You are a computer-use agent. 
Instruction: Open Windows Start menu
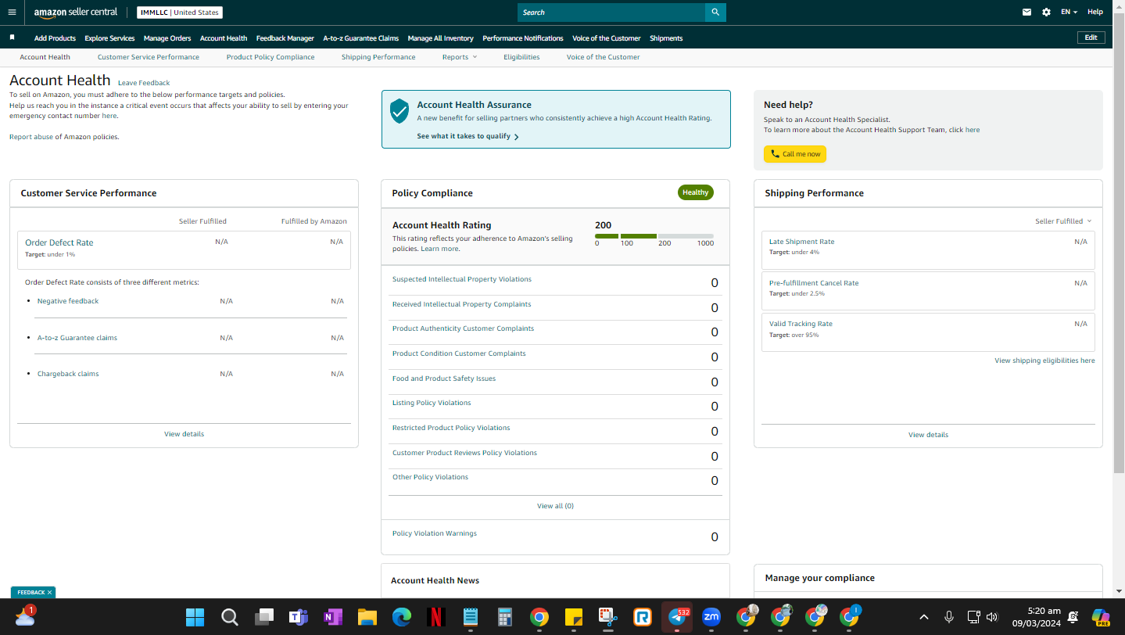click(x=195, y=617)
